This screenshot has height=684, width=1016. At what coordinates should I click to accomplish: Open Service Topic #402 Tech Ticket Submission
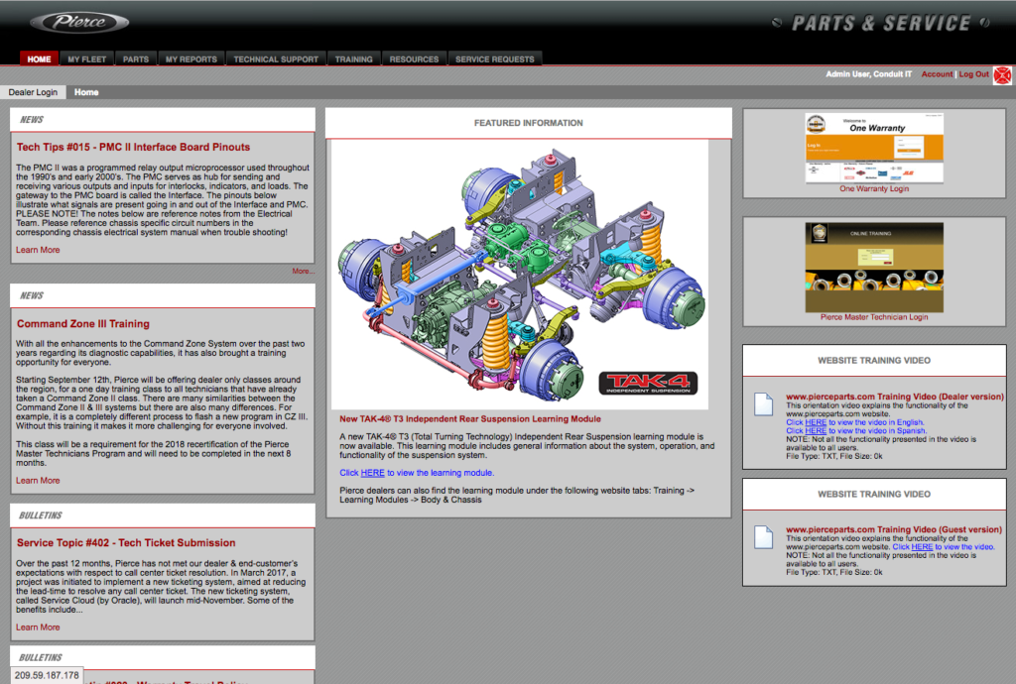(x=126, y=543)
